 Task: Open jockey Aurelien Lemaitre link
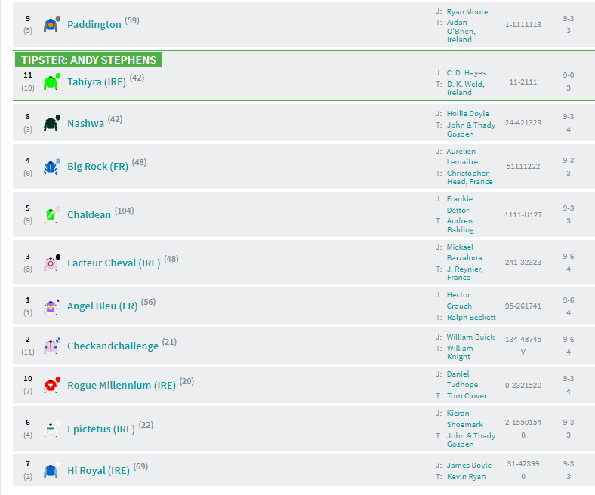pos(462,157)
